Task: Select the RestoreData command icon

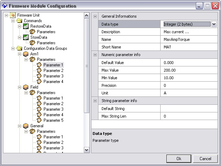Action: point(26,26)
